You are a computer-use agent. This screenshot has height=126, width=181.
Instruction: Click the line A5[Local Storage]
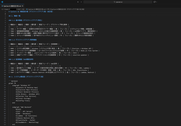pyautogui.click(x=23, y=98)
